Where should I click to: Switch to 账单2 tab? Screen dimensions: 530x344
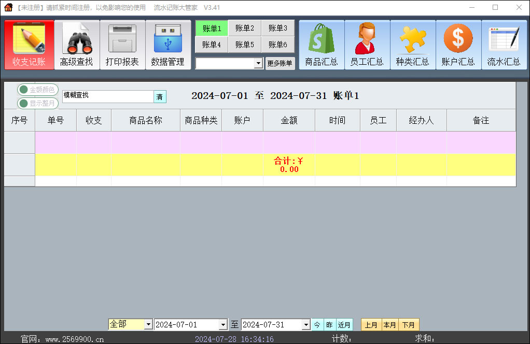(245, 28)
